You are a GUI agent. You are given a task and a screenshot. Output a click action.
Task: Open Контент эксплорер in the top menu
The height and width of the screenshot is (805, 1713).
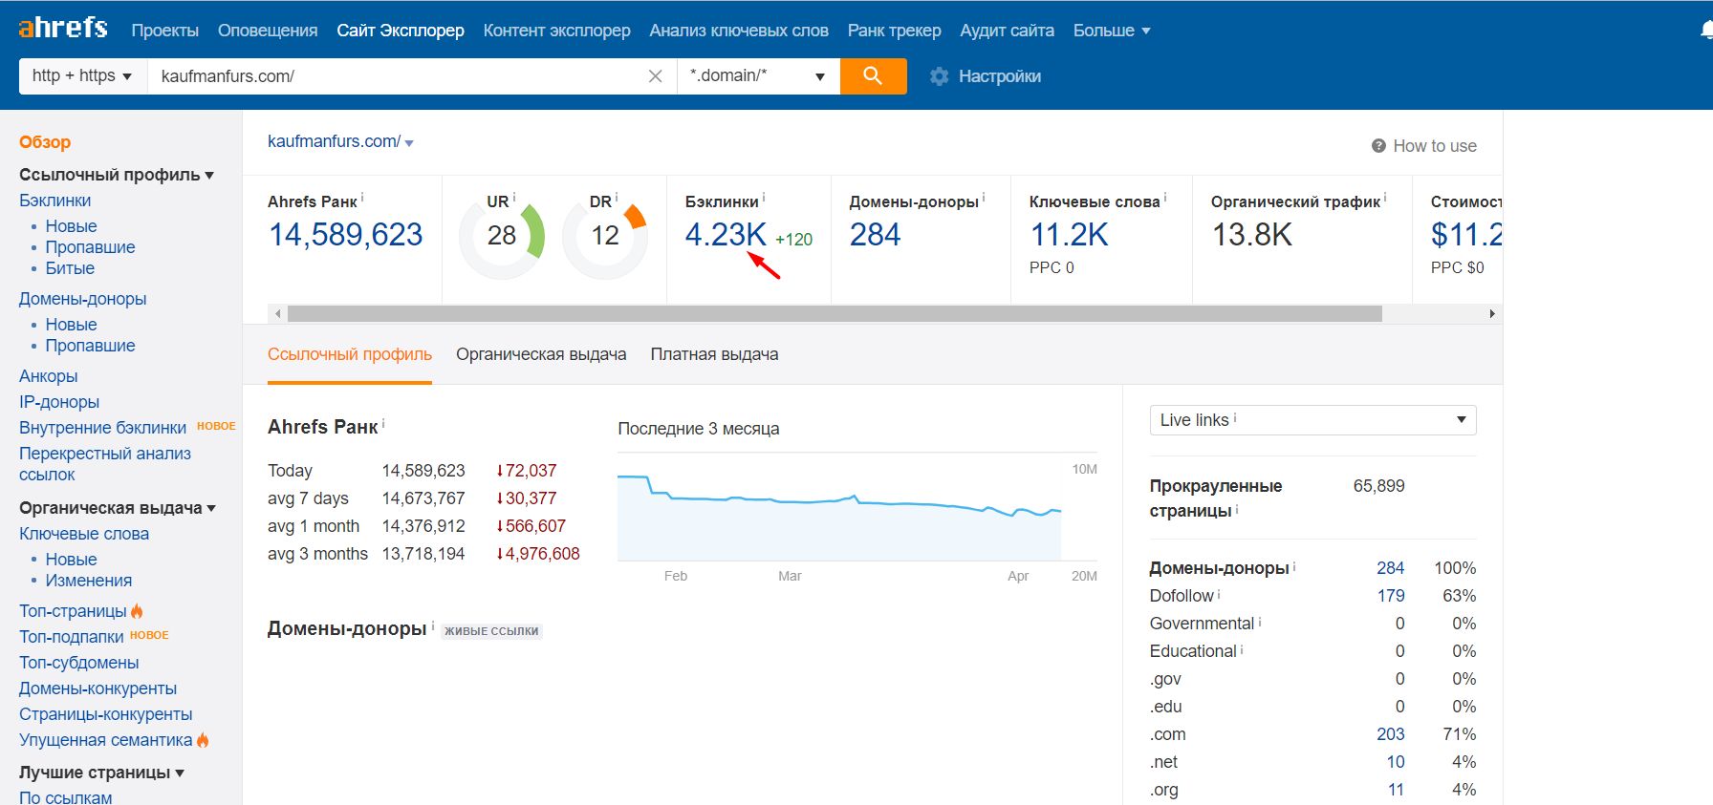[x=557, y=31]
